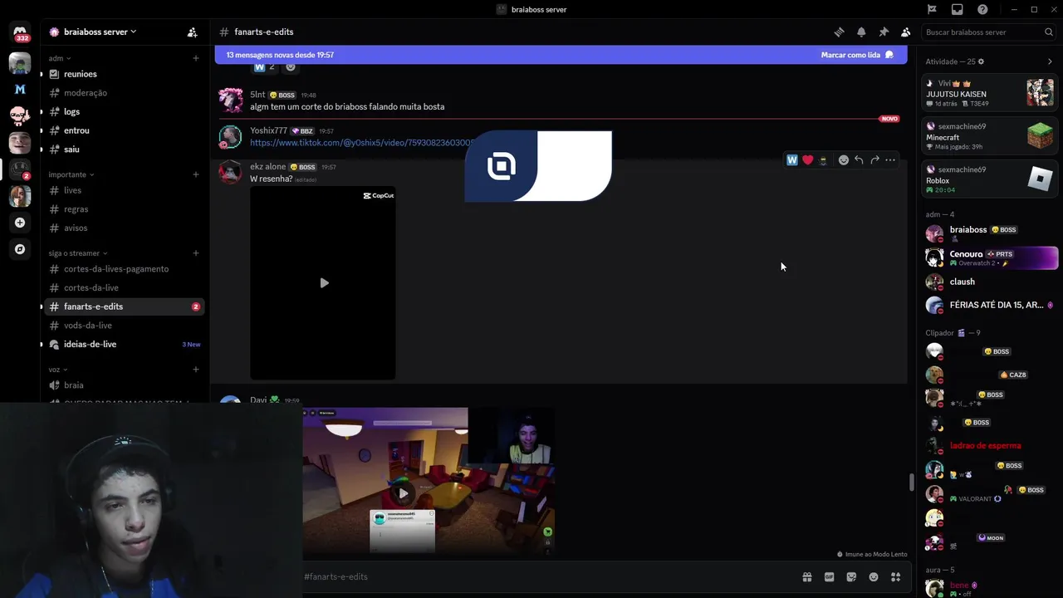This screenshot has height=598, width=1063.
Task: Open the cortes-da-live channel
Action: click(125, 287)
